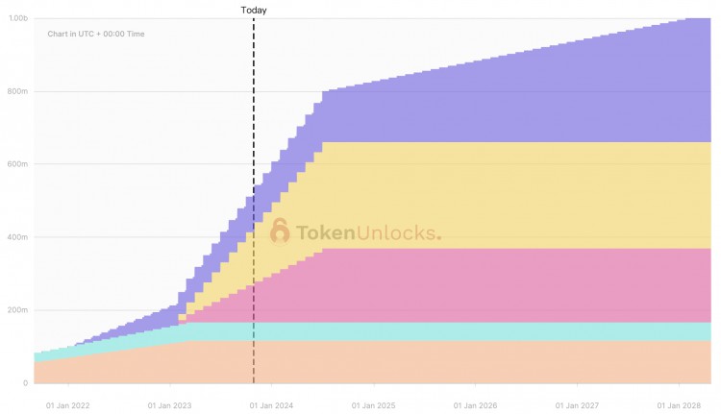Click the 400m y-axis label
The width and height of the screenshot is (721, 414).
point(17,237)
